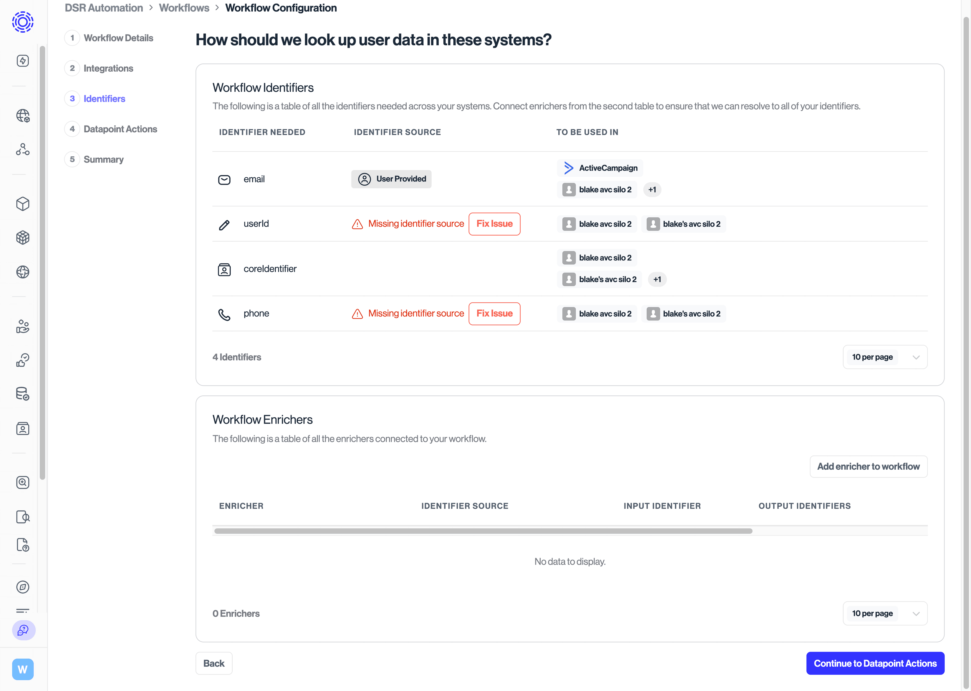Click the globe with shield sidebar icon
Viewport: 971px width, 691px height.
(23, 116)
